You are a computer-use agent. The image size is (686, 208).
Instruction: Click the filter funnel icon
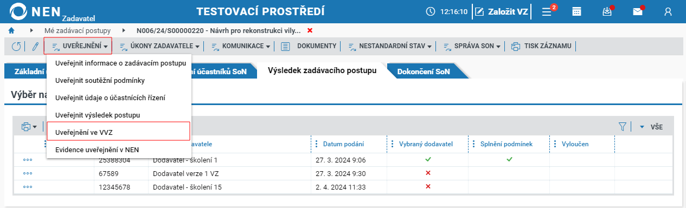pyautogui.click(x=623, y=127)
